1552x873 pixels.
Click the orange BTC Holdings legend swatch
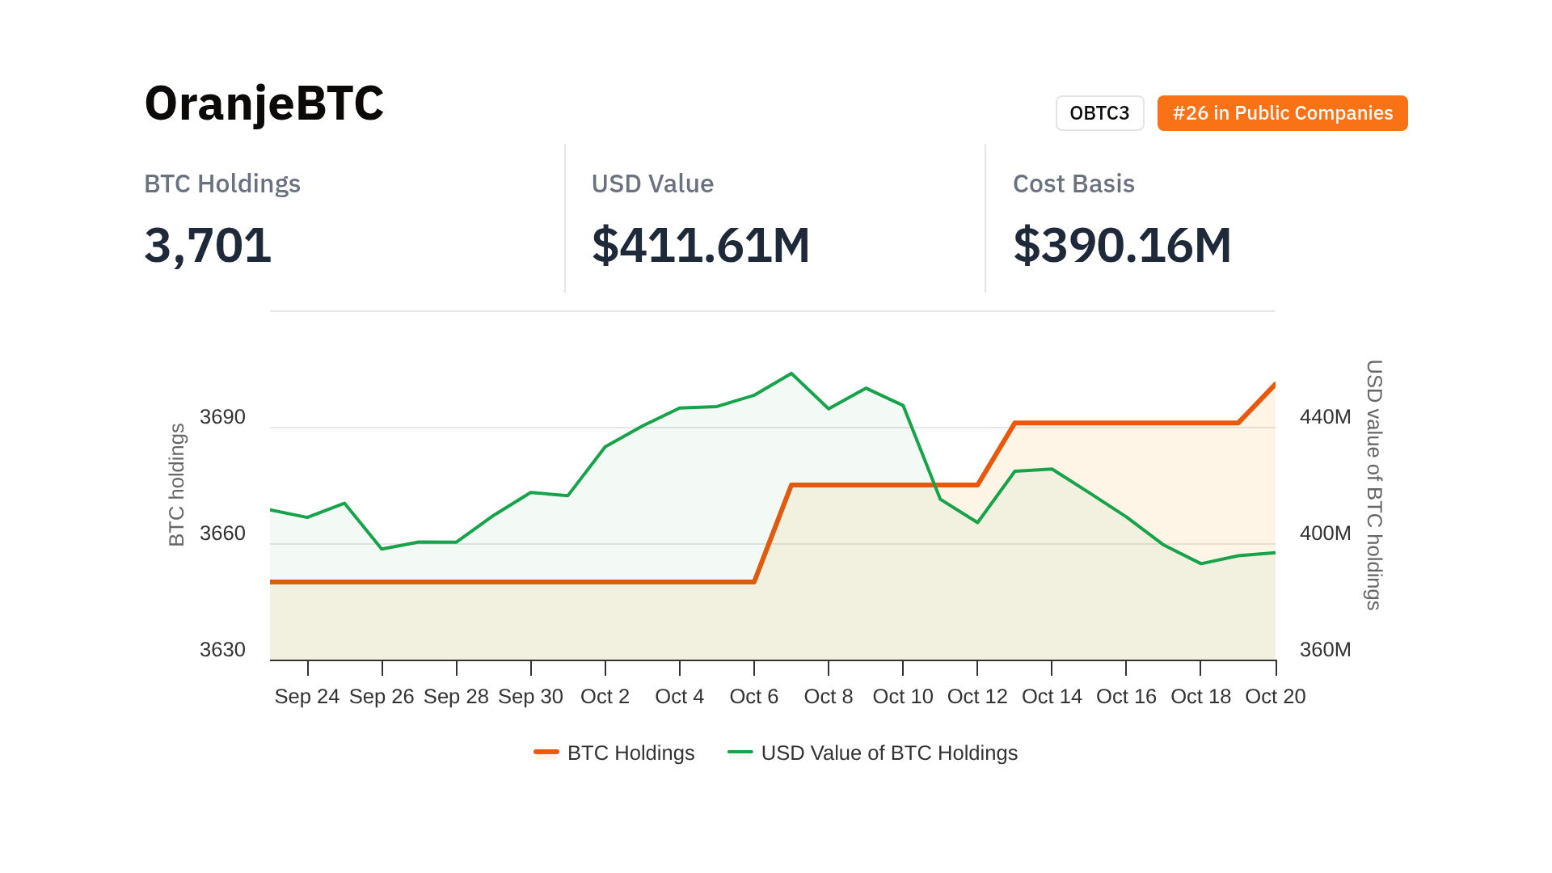[546, 753]
